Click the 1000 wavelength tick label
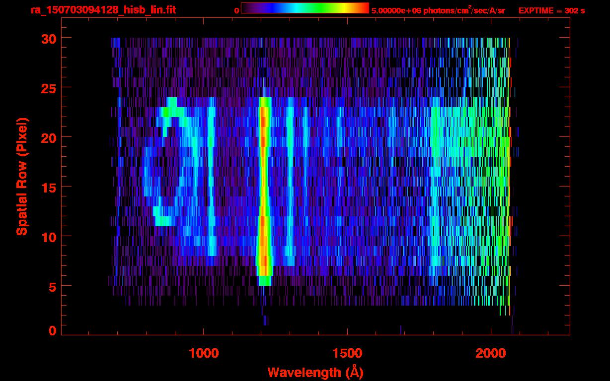 [x=204, y=353]
